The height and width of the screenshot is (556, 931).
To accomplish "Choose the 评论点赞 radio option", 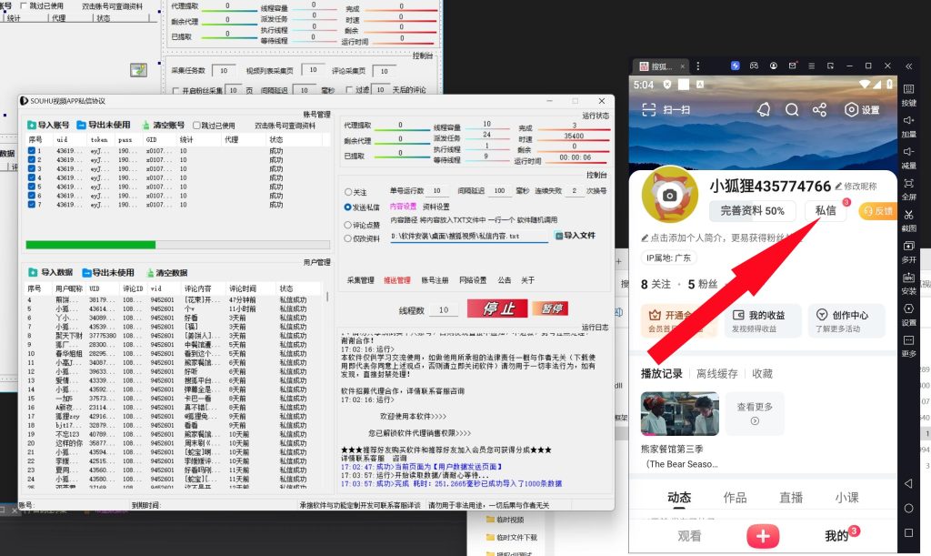I will (348, 225).
